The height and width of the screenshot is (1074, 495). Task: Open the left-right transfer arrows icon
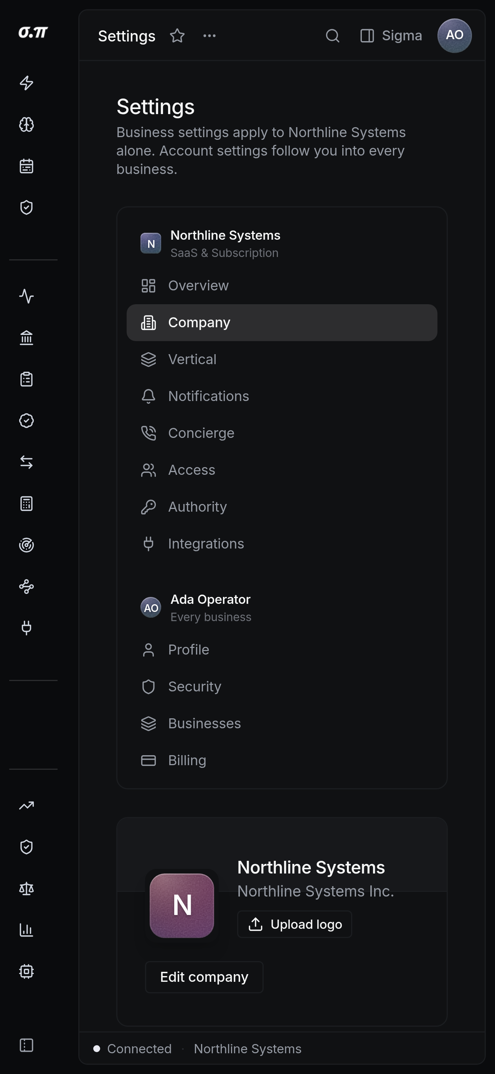tap(26, 462)
